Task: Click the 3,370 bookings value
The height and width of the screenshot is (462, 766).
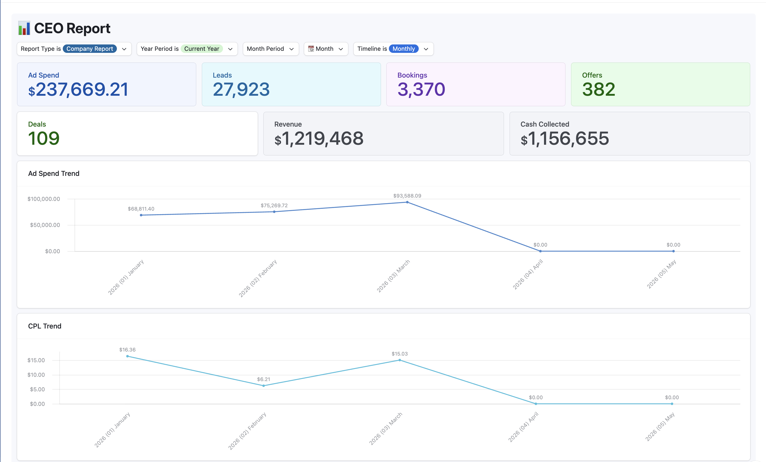Action: tap(421, 90)
